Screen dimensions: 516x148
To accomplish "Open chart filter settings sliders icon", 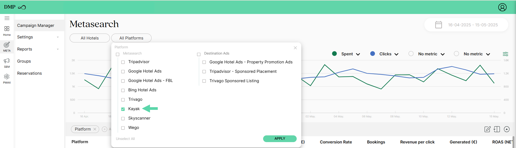I will click(x=505, y=54).
